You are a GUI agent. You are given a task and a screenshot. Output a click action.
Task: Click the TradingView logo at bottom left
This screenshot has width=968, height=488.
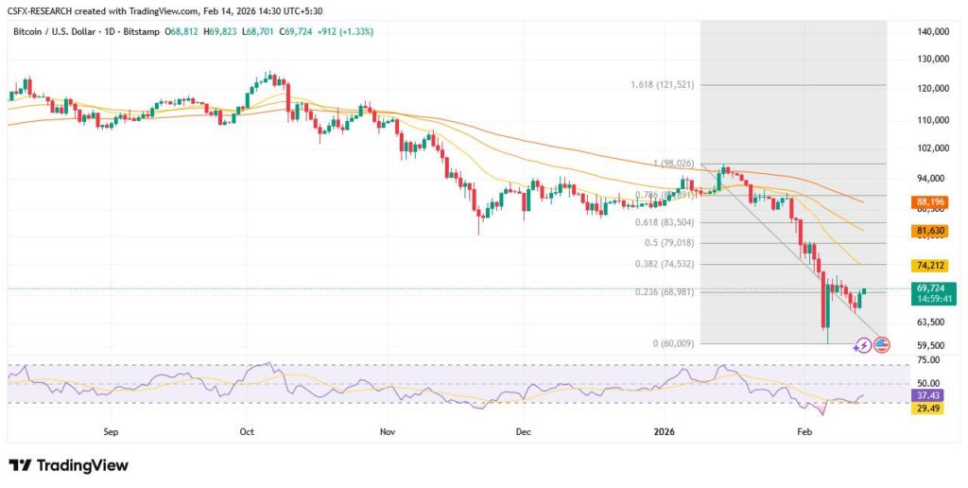[x=68, y=465]
